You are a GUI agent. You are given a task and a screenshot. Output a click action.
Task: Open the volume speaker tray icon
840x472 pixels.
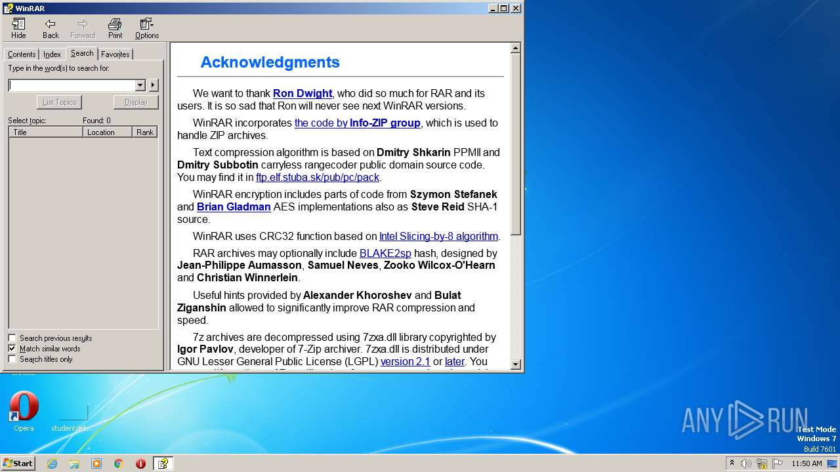(x=746, y=463)
